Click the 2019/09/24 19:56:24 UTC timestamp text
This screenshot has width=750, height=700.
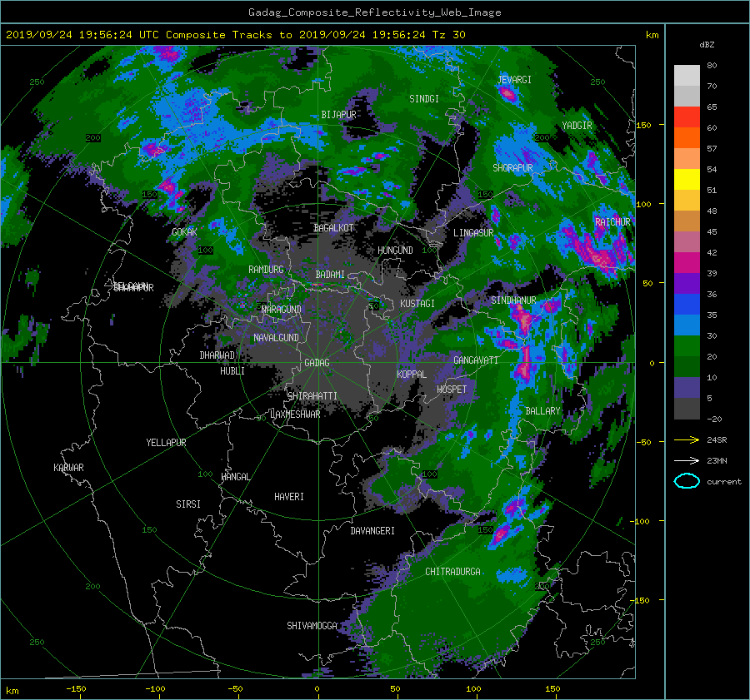click(x=76, y=35)
